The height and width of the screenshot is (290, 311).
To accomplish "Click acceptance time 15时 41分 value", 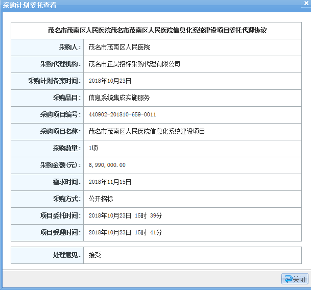I will 149,232.
